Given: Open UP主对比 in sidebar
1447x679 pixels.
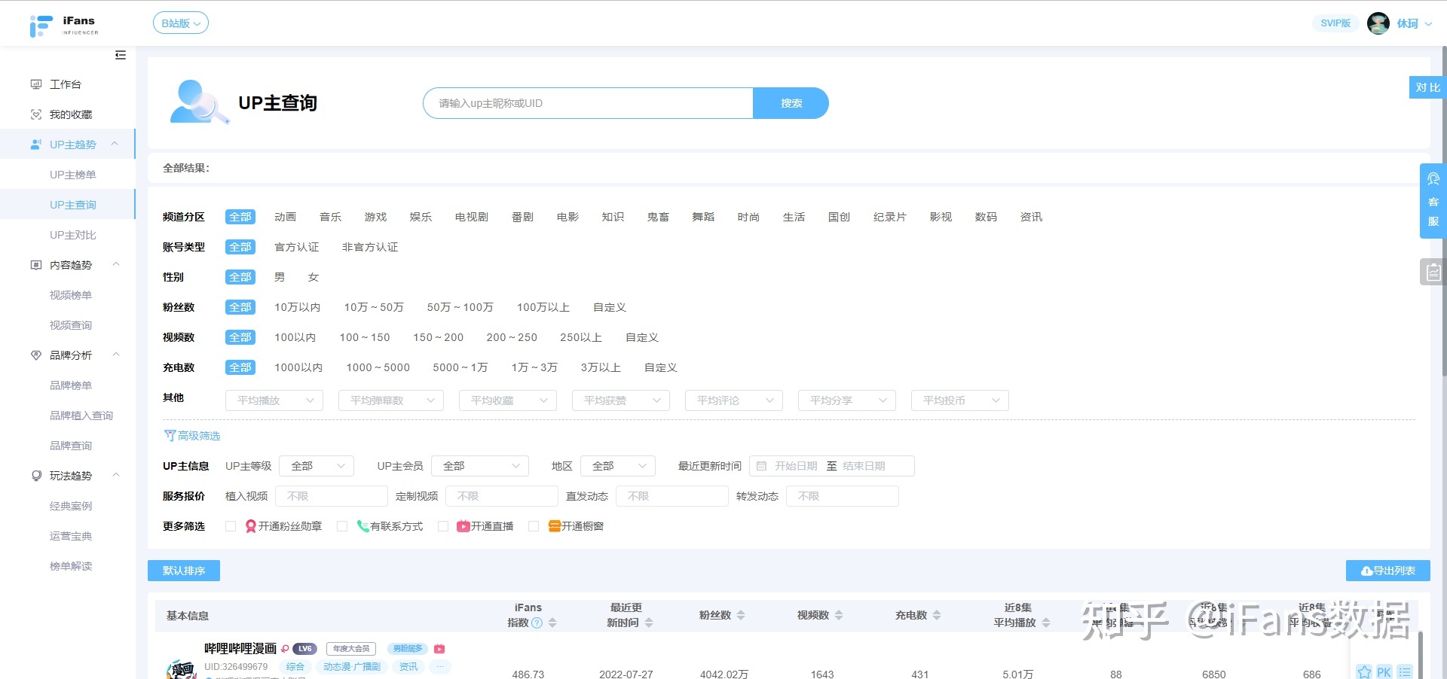Looking at the screenshot, I should click(x=73, y=235).
